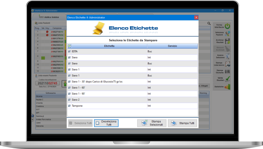Click the Lista esami Paziente person icon
Viewport: 263px width, 149px height.
[36, 76]
